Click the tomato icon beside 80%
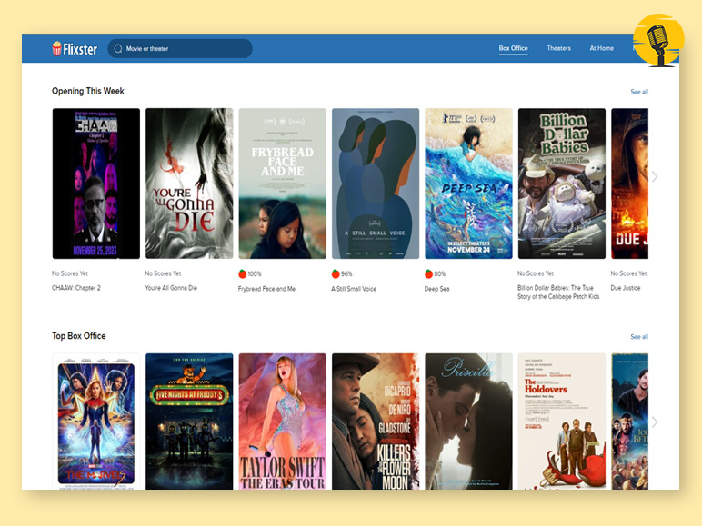702x526 pixels. (x=428, y=273)
